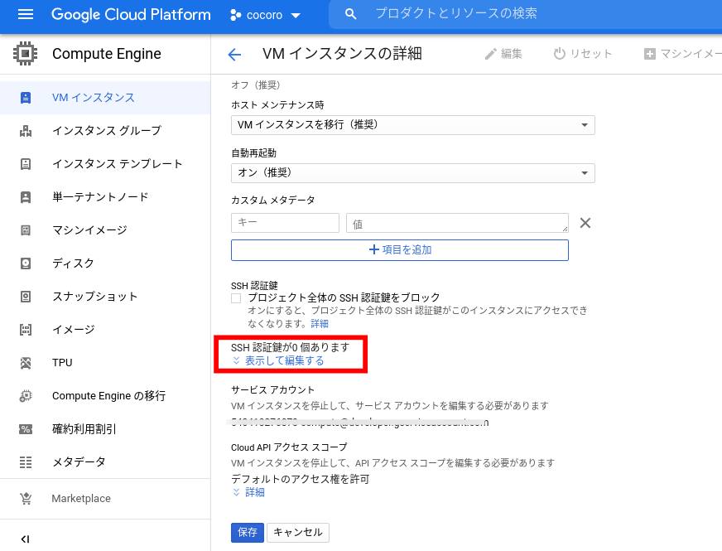This screenshot has height=551, width=722.
Task: Collapse the sidebar with the arrow icon
Action: pos(26,539)
